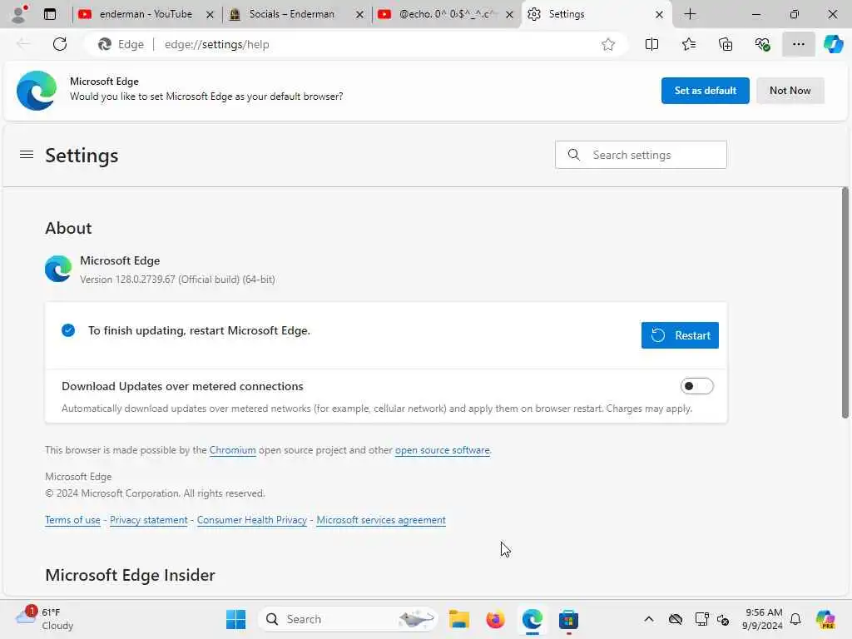Open a new tab with plus button
Viewport: 852px width, 639px height.
[x=690, y=14]
